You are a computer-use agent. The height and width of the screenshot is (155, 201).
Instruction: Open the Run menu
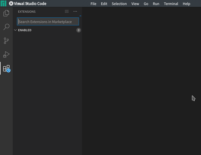pos(156,4)
